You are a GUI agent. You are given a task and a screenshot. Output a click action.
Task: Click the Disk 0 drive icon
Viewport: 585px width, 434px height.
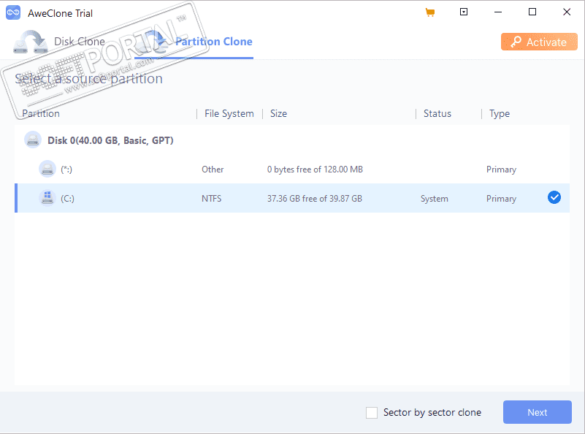tap(33, 140)
